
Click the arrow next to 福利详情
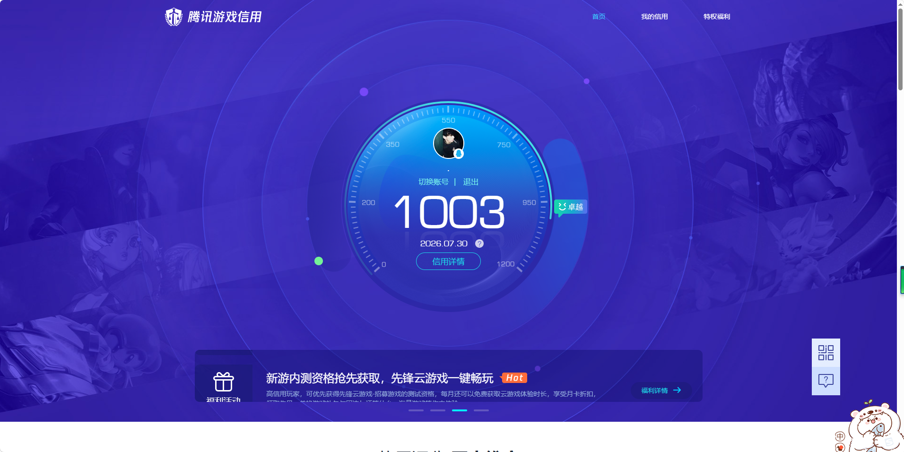[677, 390]
